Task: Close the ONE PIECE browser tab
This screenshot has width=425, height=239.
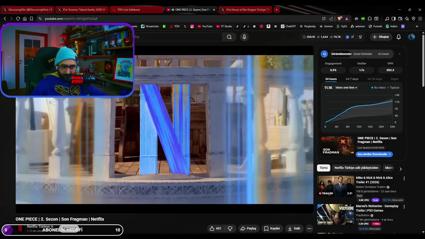Action: tap(214, 10)
